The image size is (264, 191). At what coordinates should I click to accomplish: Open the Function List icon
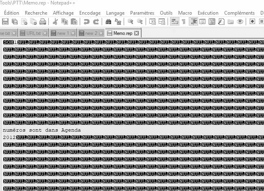[x=221, y=22]
